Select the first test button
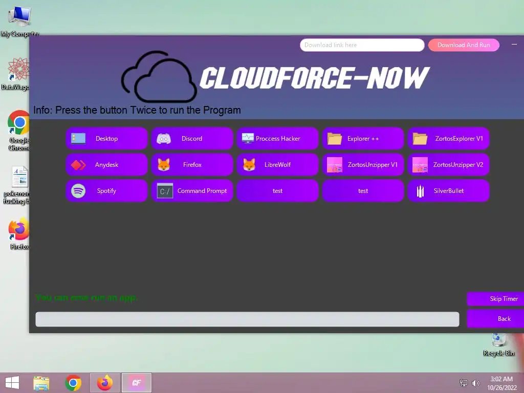 278,190
